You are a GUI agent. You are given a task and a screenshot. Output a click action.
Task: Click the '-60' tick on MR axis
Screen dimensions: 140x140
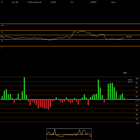(x=137, y=115)
